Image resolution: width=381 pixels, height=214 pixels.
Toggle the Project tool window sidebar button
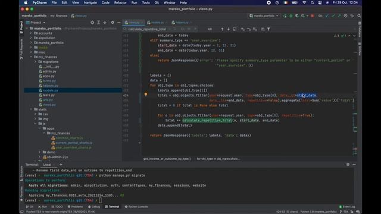click(21, 27)
